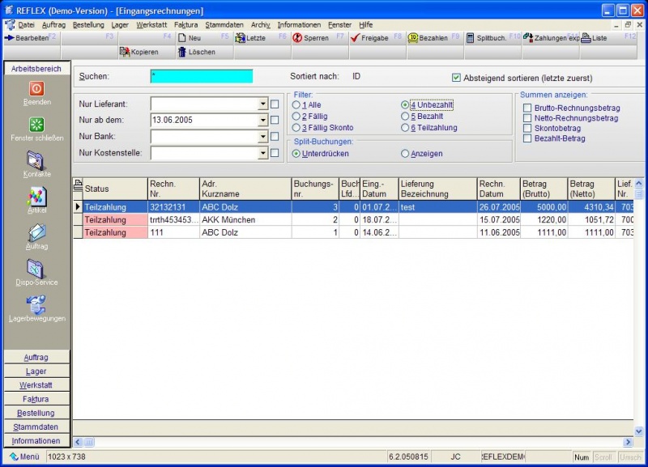Click the Sperren lock icon
This screenshot has height=467, width=648.
[297, 38]
